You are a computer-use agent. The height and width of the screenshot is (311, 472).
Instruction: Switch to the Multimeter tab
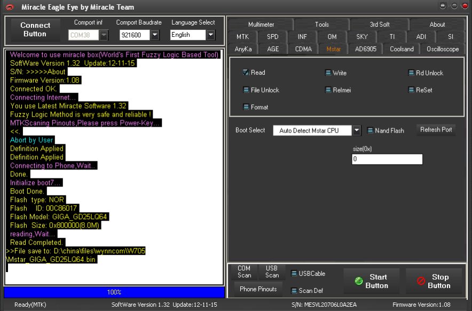[261, 25]
